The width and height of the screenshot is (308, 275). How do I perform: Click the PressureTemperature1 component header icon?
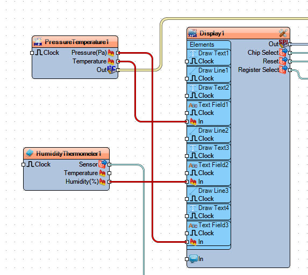point(38,41)
